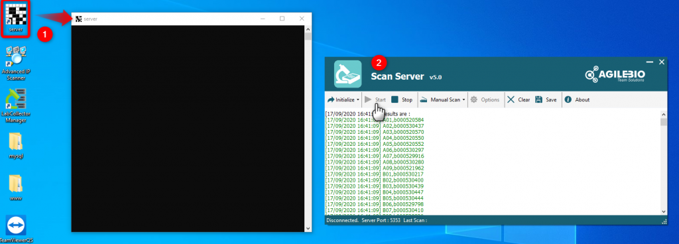This screenshot has height=244, width=679.
Task: Select the mysql folder on desktop
Action: click(x=16, y=145)
